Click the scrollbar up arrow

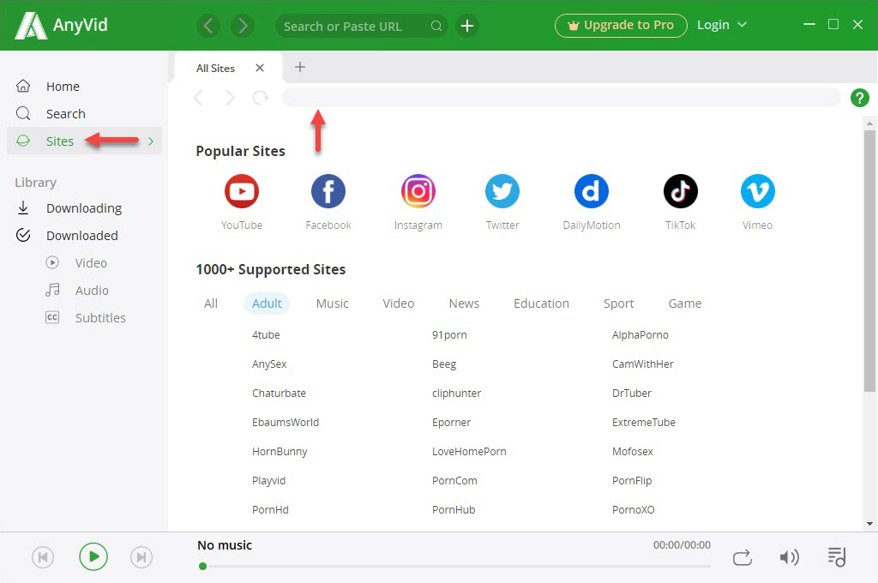[x=869, y=123]
